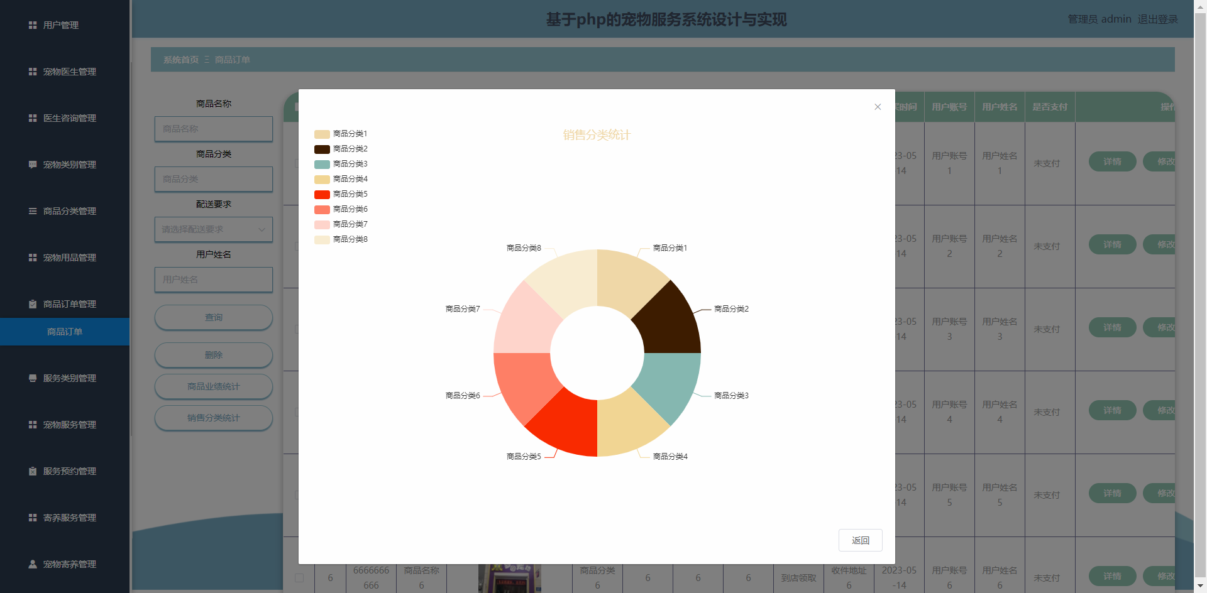Click the 商品分类管理 list icon

(x=33, y=211)
